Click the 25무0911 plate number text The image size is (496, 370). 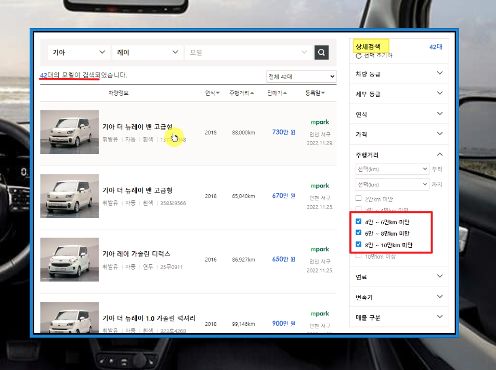pyautogui.click(x=171, y=267)
